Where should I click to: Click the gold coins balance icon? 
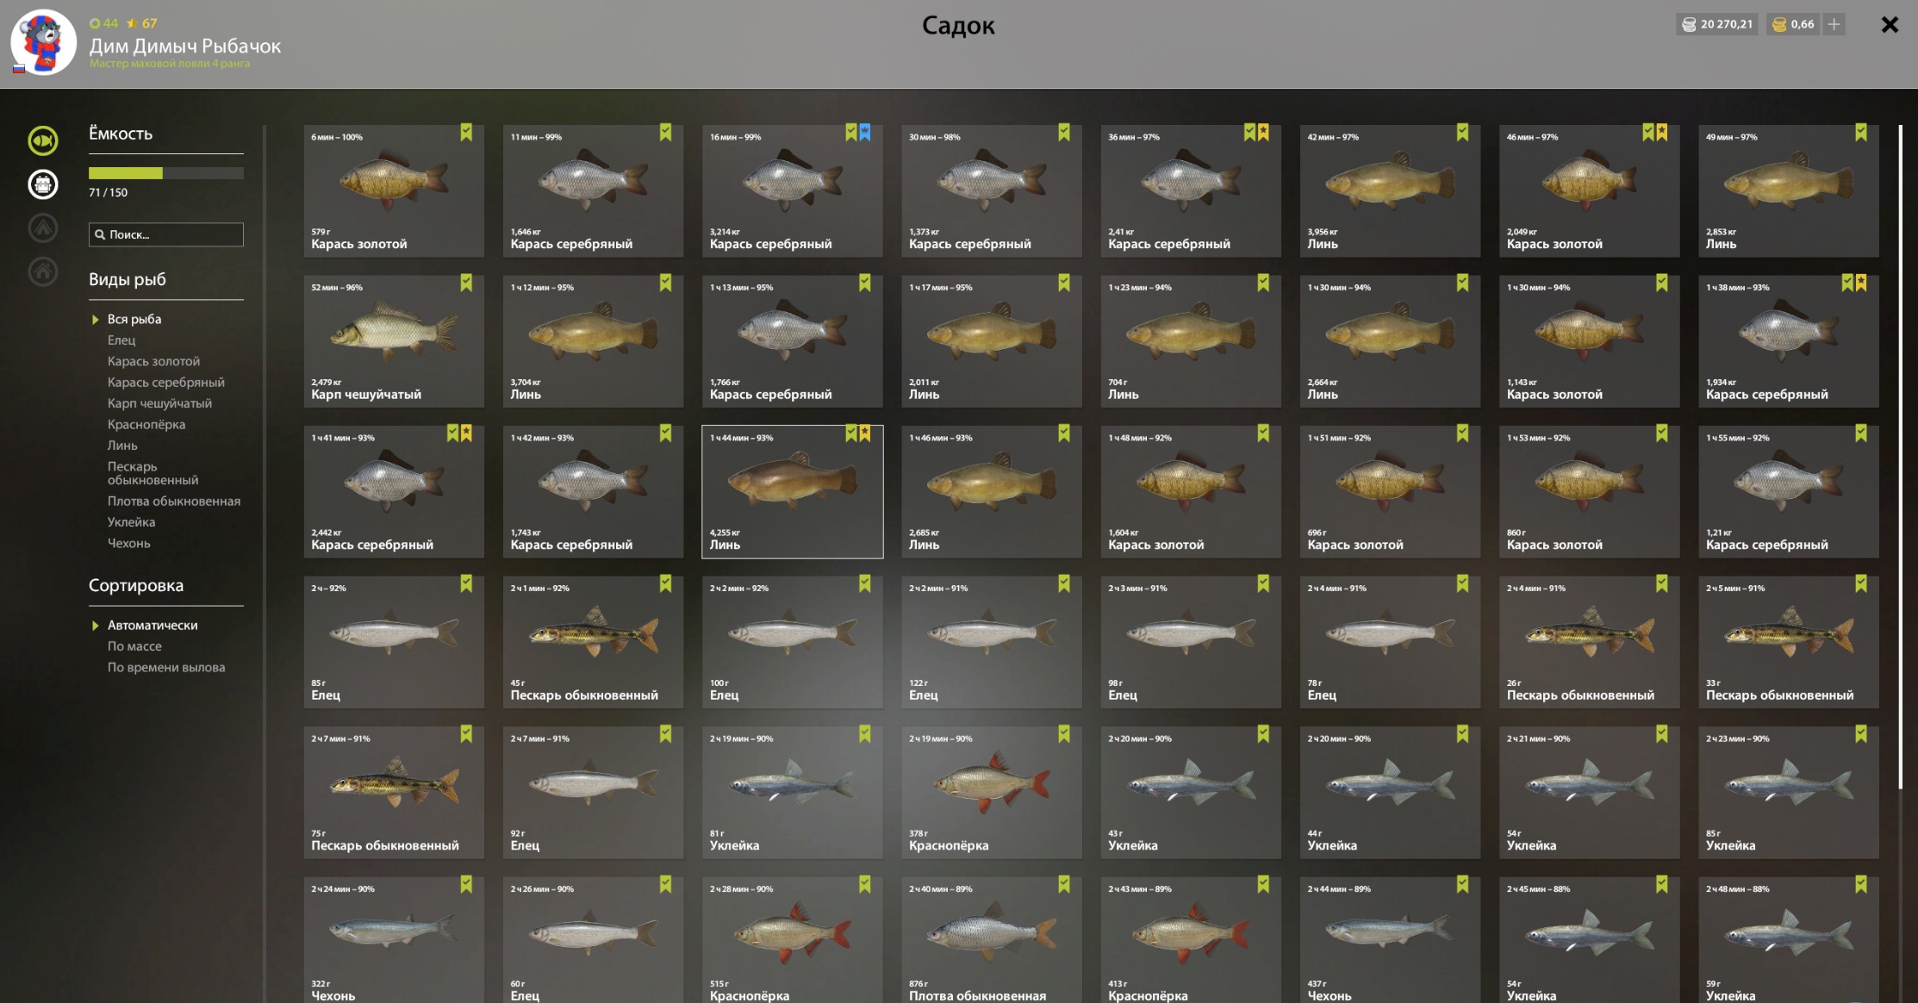[x=1779, y=24]
